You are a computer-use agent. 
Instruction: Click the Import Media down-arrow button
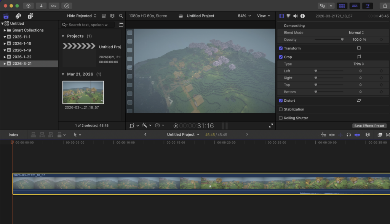click(41, 6)
